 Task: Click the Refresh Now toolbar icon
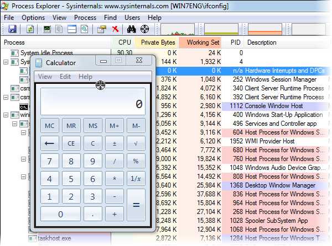click(30, 29)
